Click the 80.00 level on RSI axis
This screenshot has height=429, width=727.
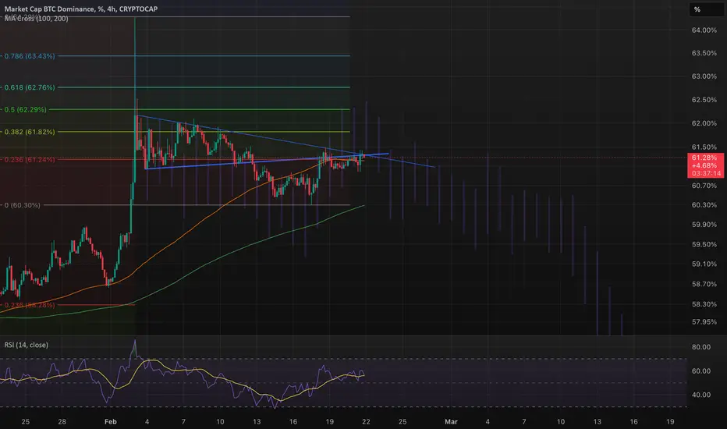(701, 347)
